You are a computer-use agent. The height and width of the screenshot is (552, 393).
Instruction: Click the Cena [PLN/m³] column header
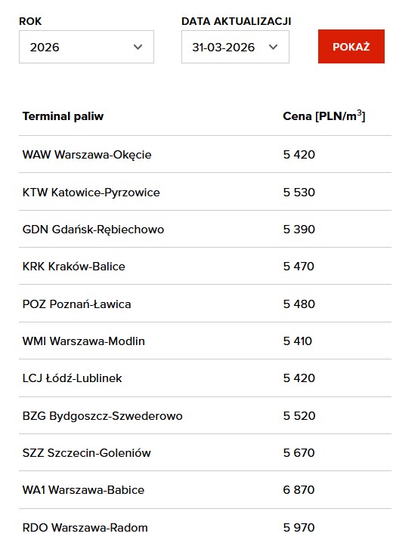[324, 116]
